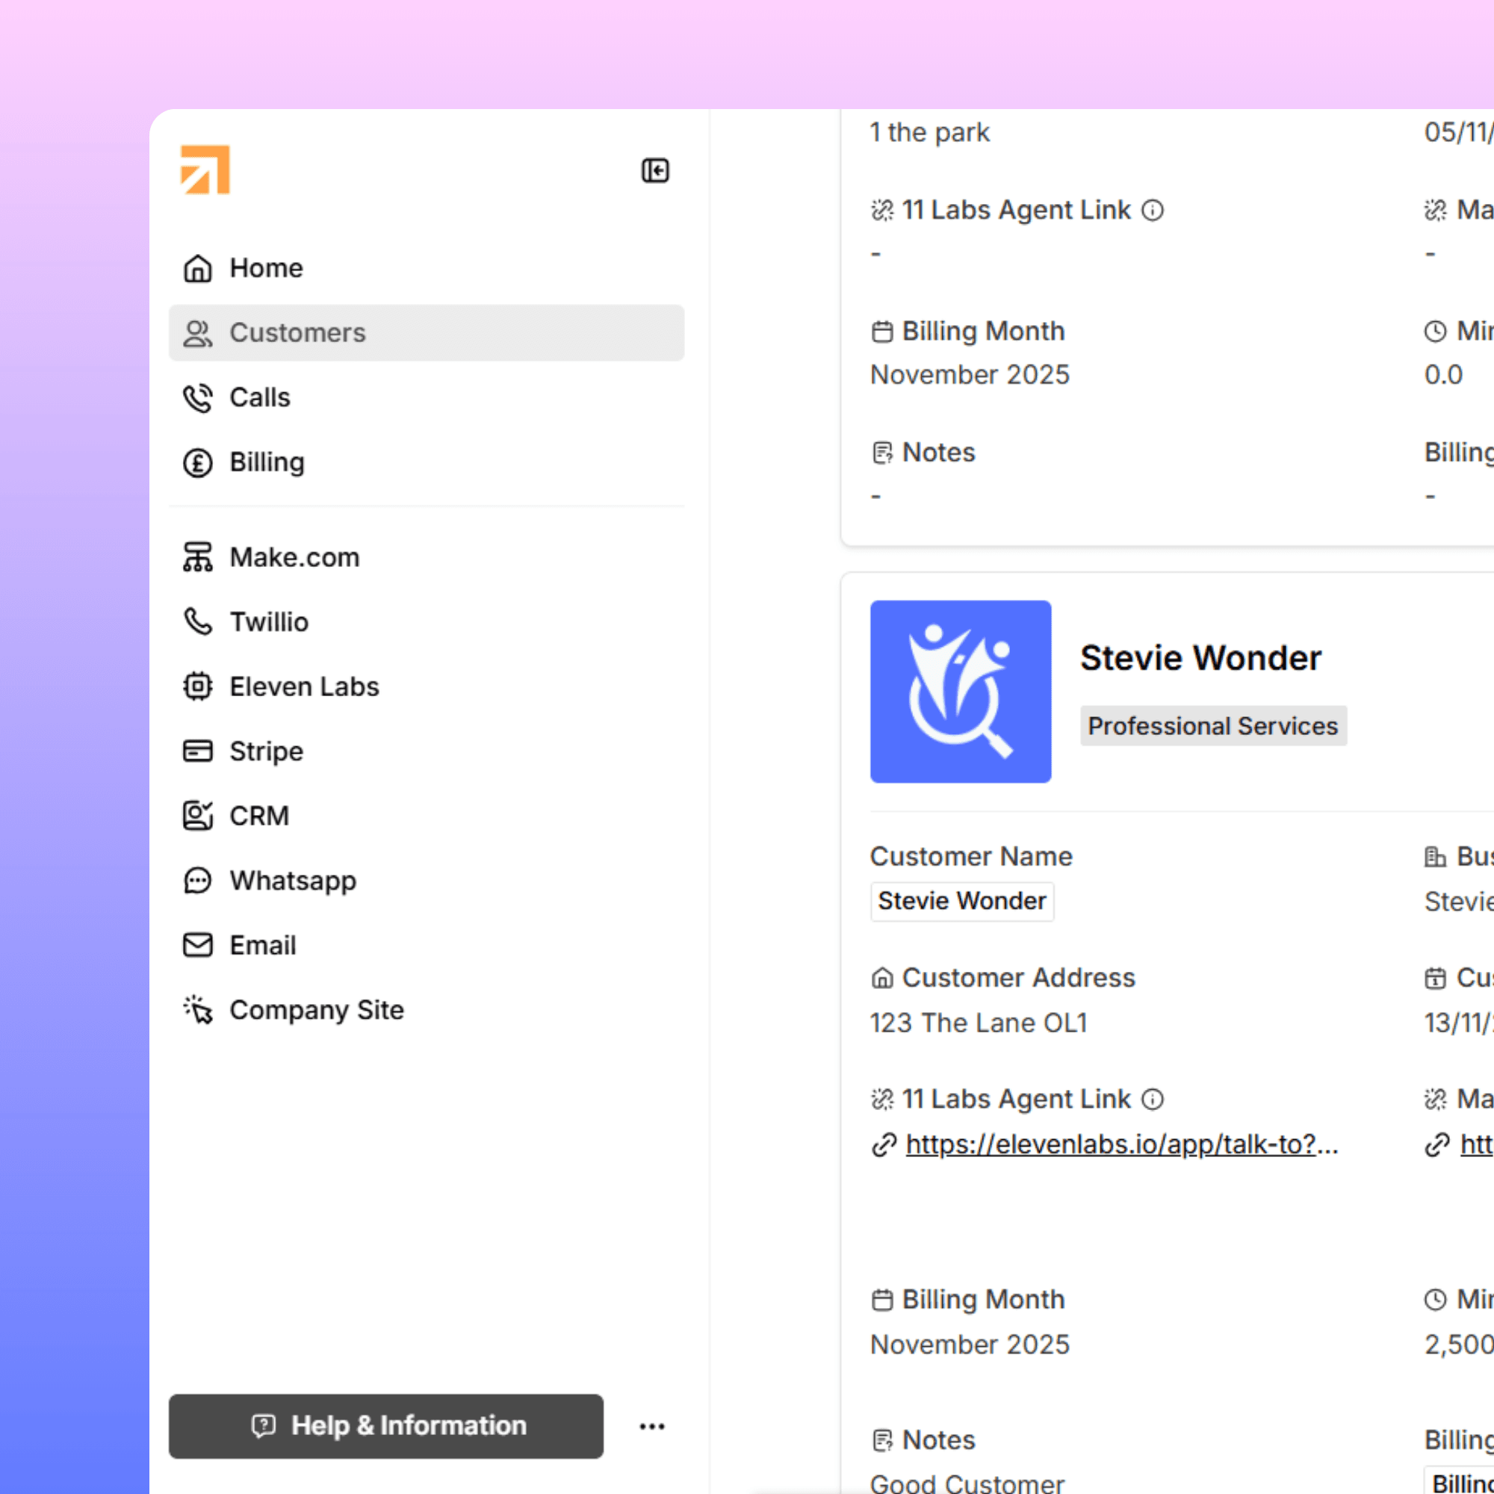
Task: Open Email from the sidebar
Action: pyautogui.click(x=262, y=945)
